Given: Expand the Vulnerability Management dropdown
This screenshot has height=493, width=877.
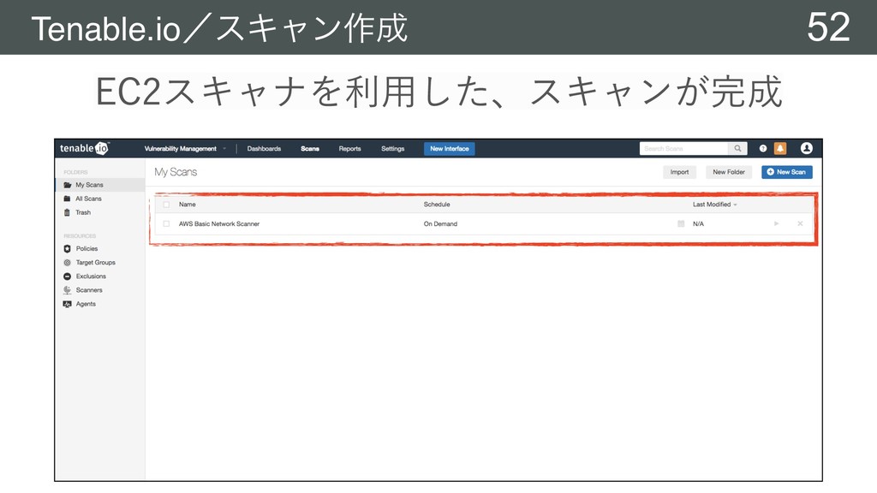Looking at the screenshot, I should [x=185, y=149].
